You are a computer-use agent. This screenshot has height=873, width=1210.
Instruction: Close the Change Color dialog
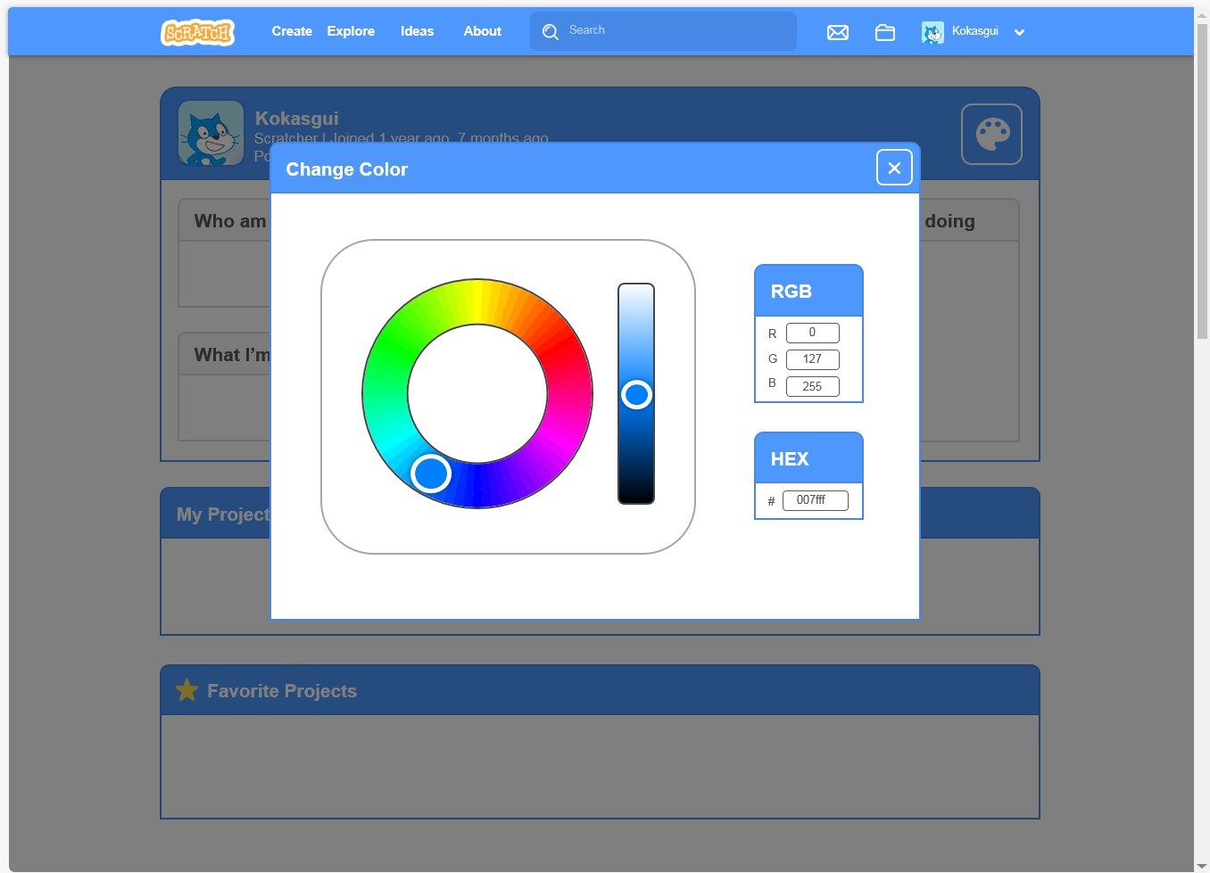coord(893,168)
